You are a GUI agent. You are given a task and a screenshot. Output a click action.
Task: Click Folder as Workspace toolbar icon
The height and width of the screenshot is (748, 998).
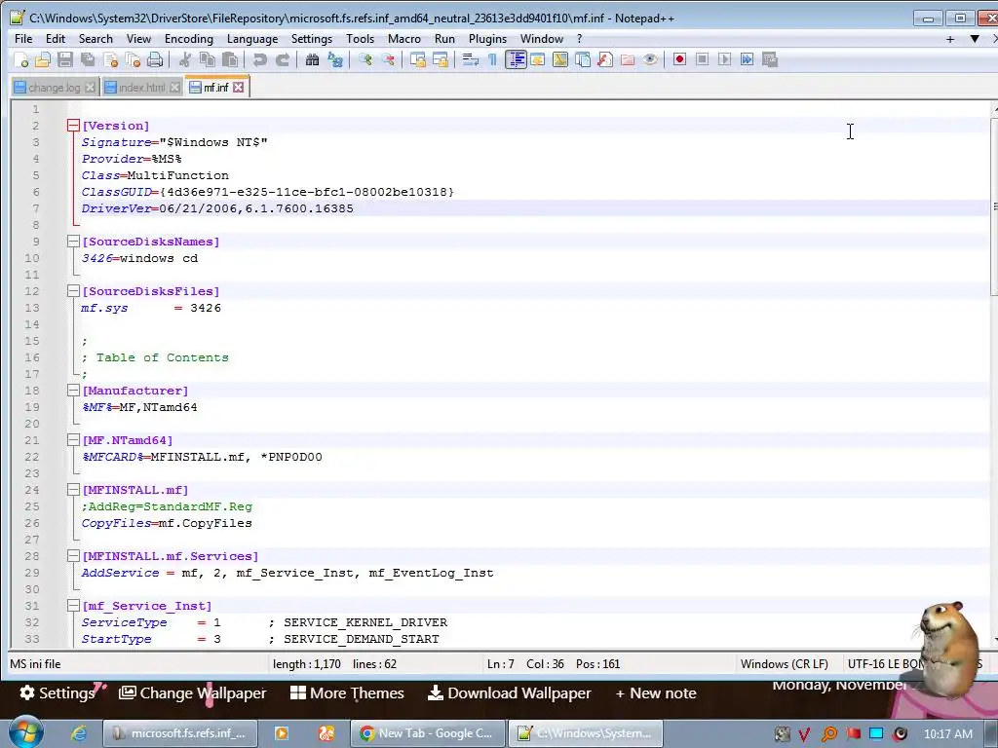click(x=628, y=59)
